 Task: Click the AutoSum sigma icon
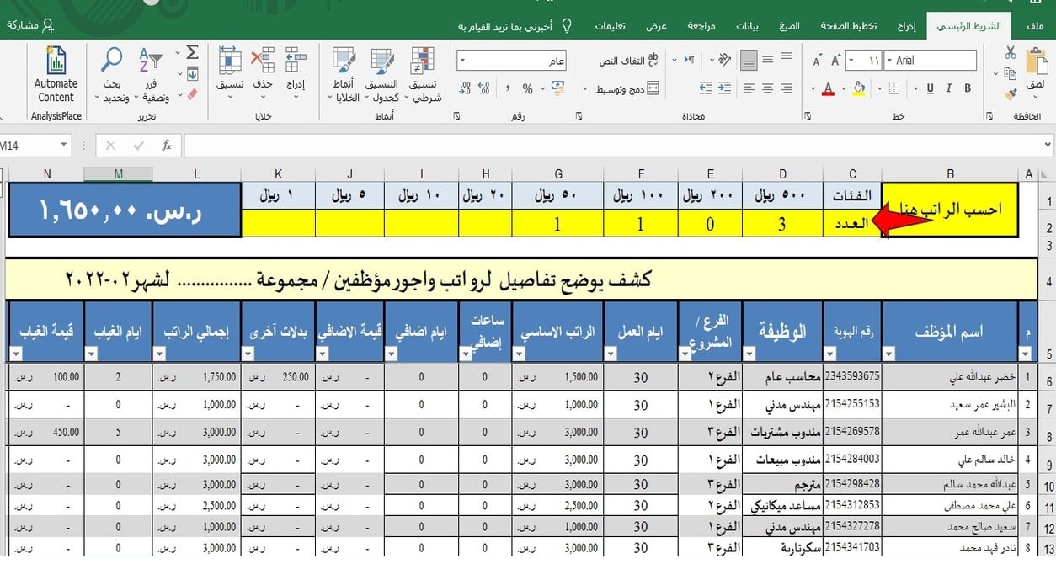[192, 52]
